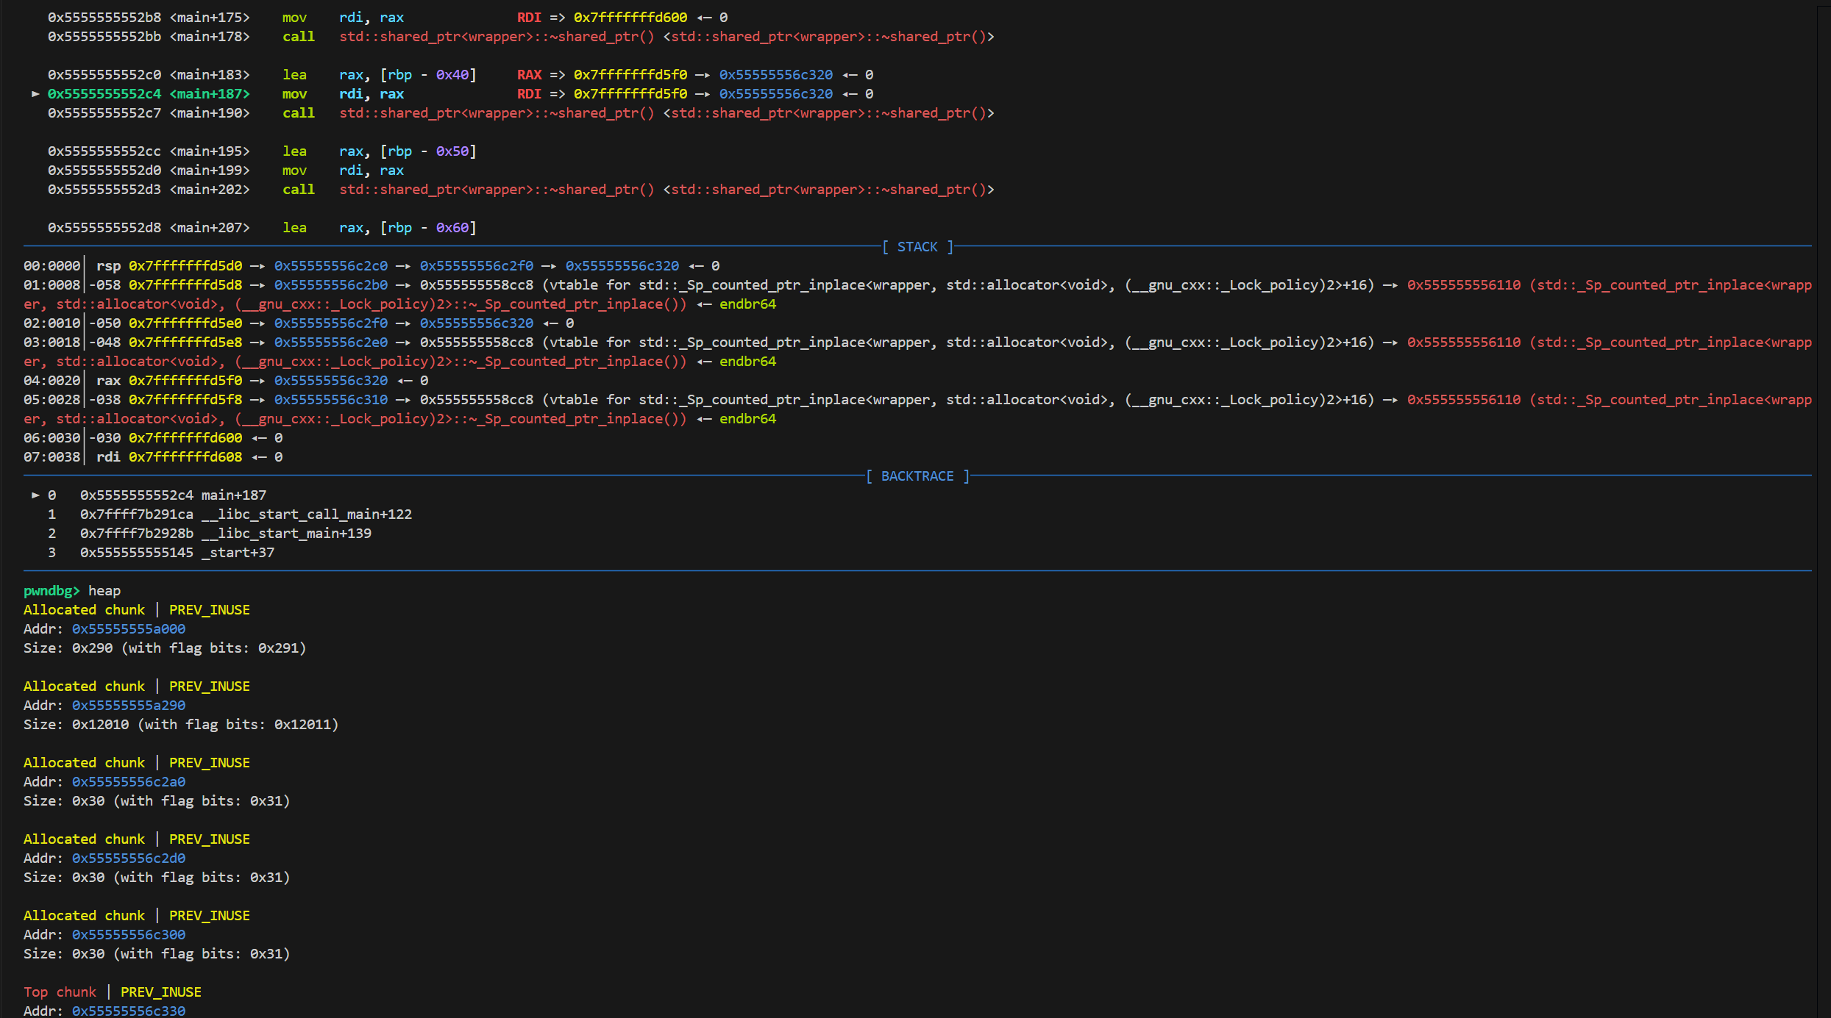
Task: Click the pwndbg> prompt
Action: point(51,591)
